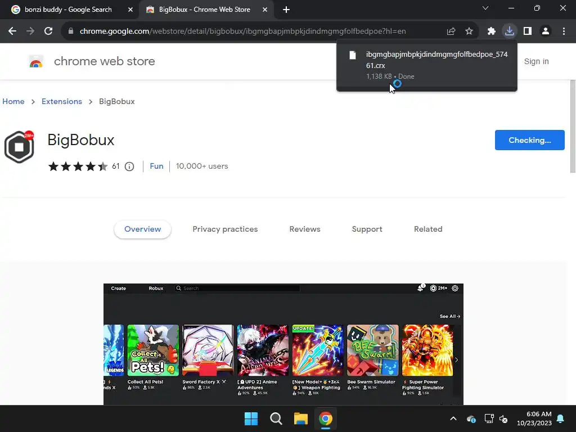Select the Overview tab

tap(142, 229)
